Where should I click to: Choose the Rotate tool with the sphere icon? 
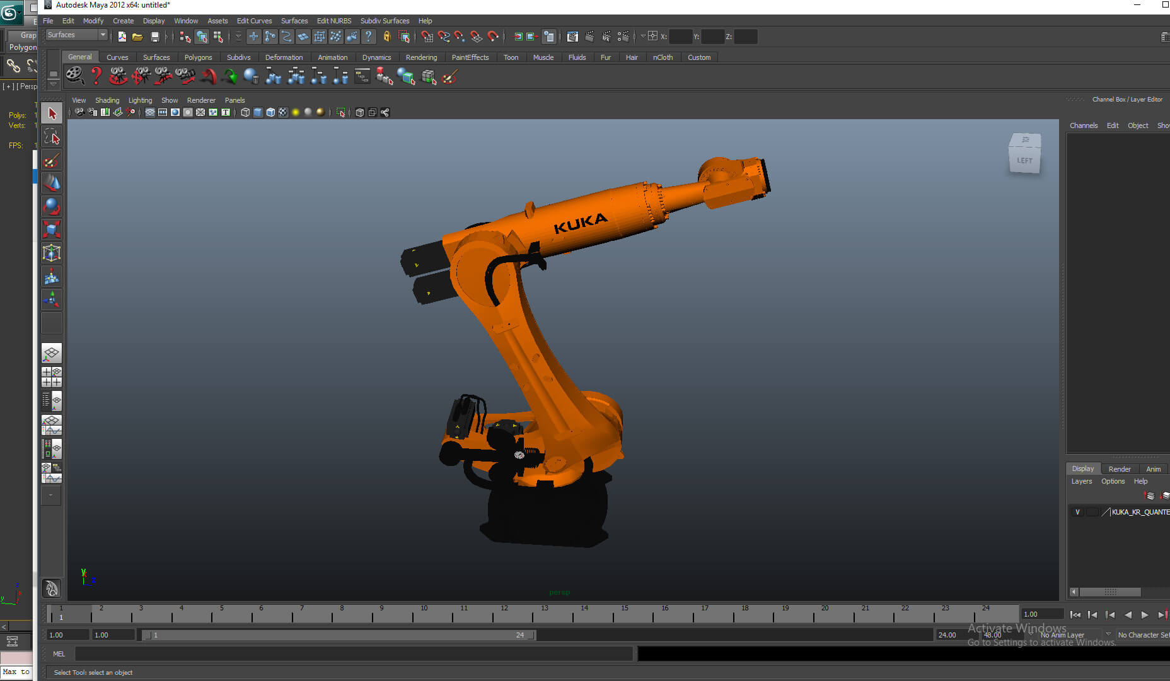coord(52,206)
